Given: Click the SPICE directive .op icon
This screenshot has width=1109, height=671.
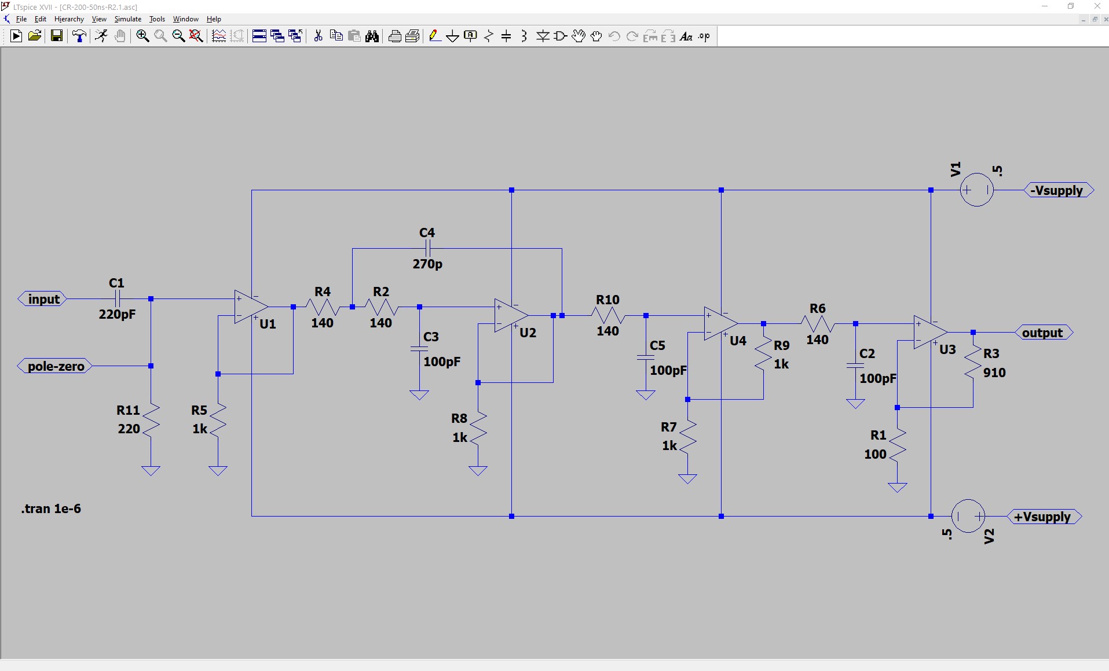Looking at the screenshot, I should click(x=704, y=36).
